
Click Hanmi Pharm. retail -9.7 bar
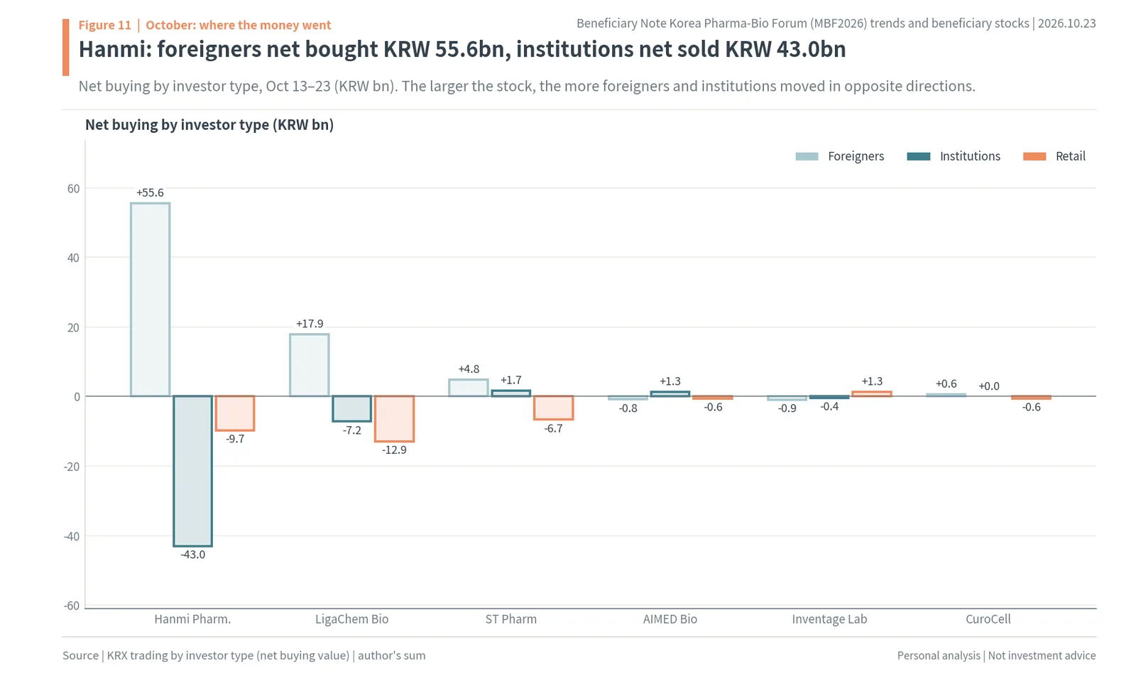tap(235, 413)
